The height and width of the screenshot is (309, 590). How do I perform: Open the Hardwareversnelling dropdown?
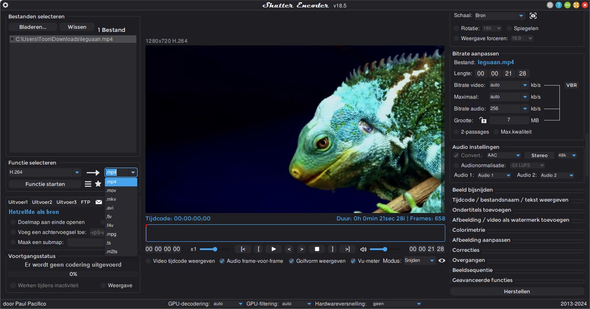419,304
